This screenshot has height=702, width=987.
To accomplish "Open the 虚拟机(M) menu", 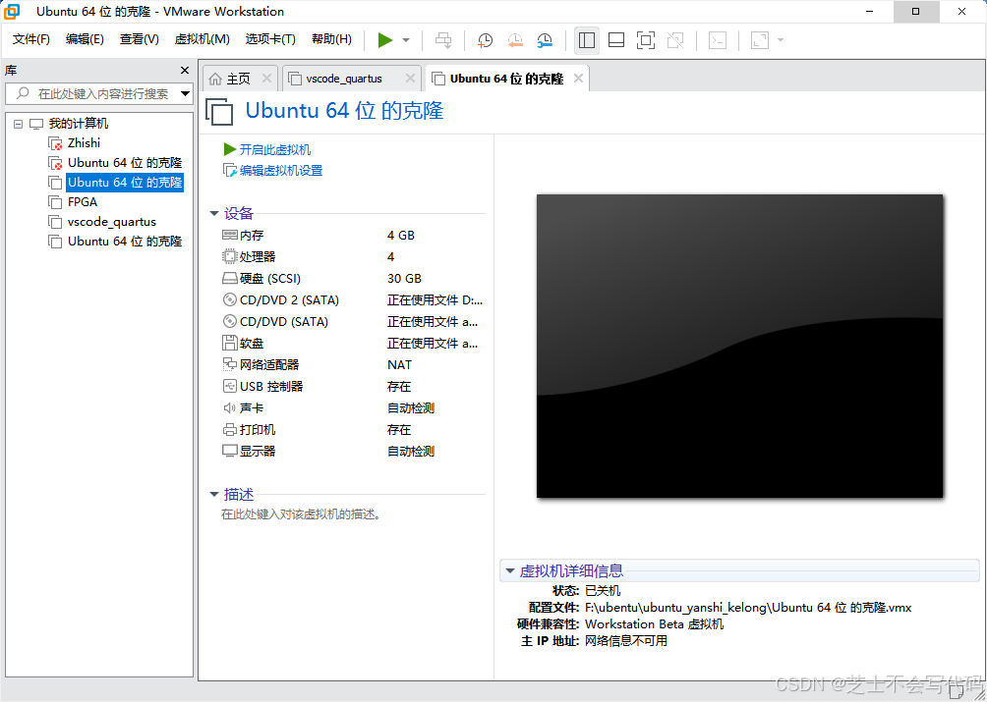I will 202,39.
